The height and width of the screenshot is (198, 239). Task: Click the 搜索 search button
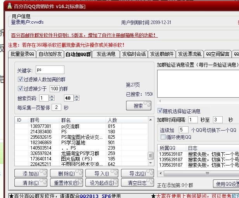tap(139, 106)
